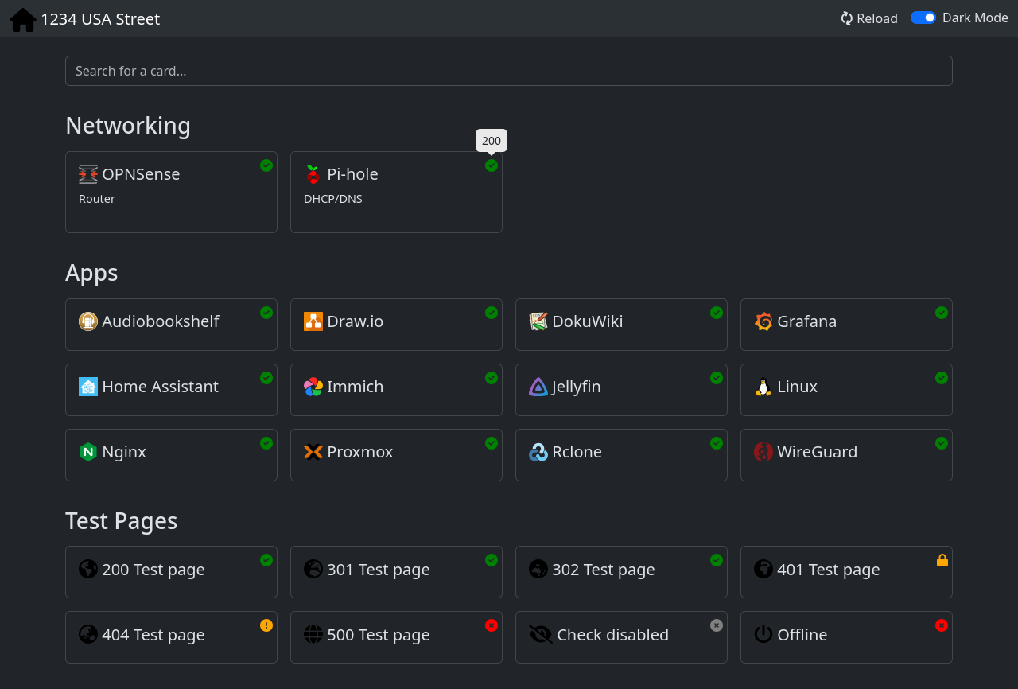Open the 200 Test page card
Screen dimensions: 1018x689
[171, 572]
